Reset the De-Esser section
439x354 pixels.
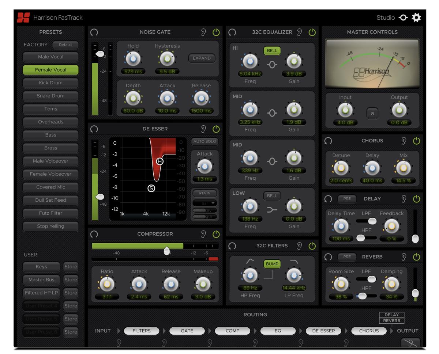coord(94,129)
